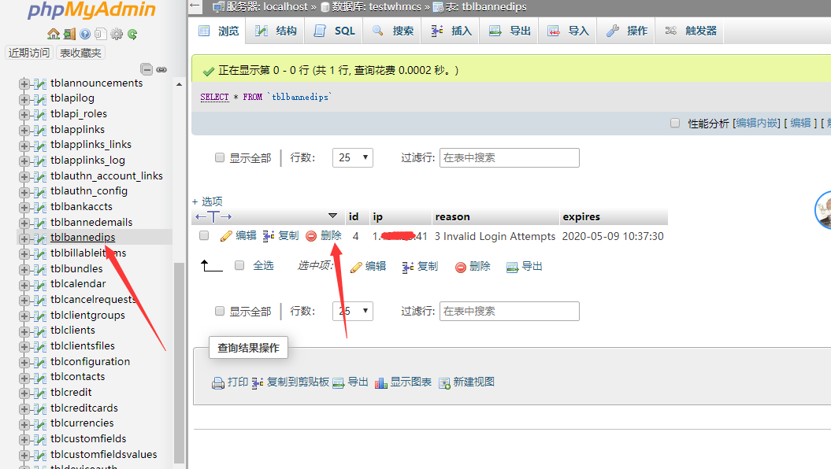Click the copy icon in row id 4

click(x=269, y=236)
